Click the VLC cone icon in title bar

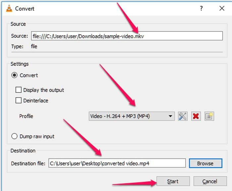point(9,9)
